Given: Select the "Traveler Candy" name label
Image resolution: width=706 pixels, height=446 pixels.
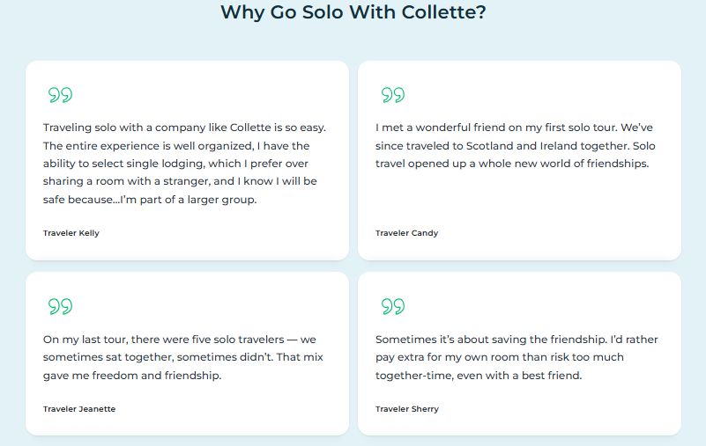Looking at the screenshot, I should pyautogui.click(x=406, y=233).
